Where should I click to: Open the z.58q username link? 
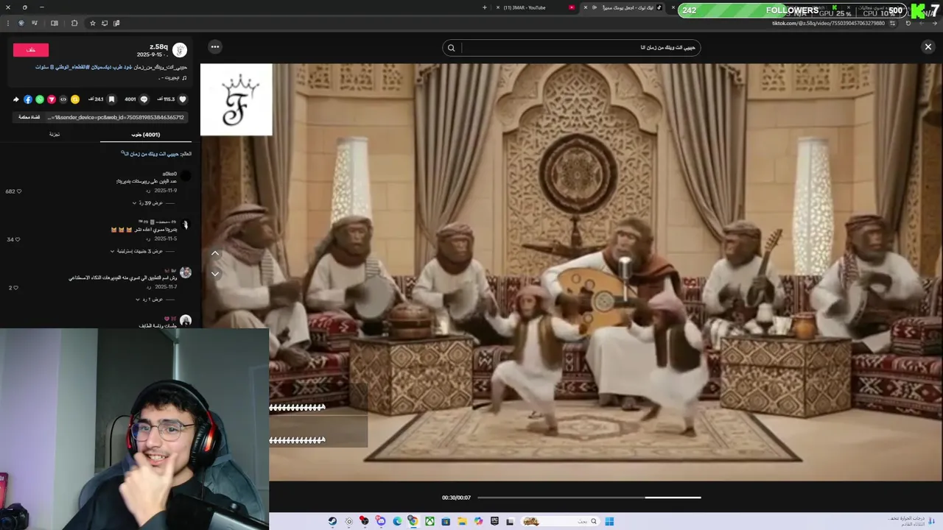[158, 46]
